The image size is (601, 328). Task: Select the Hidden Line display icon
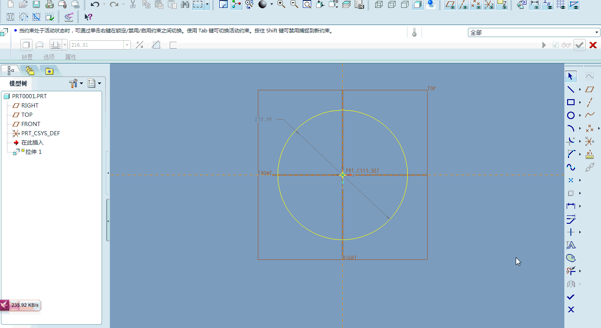coord(392,5)
